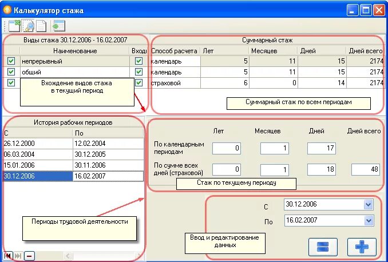Click the blue equals-bars update button
This screenshot has width=388, height=262.
323,247
